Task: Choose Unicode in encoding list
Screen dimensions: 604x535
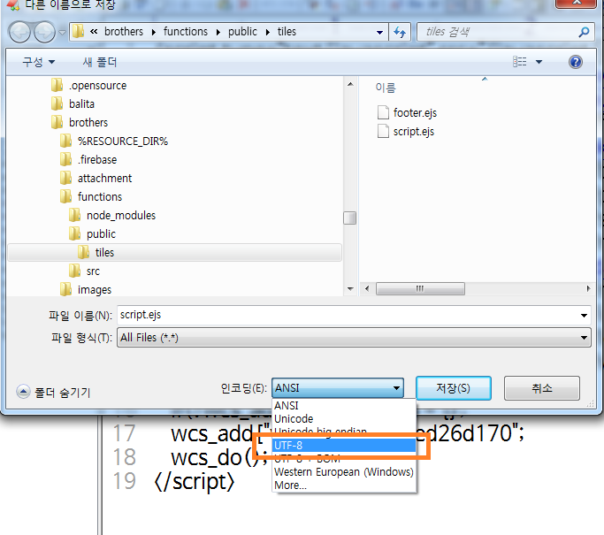Action: pos(344,418)
